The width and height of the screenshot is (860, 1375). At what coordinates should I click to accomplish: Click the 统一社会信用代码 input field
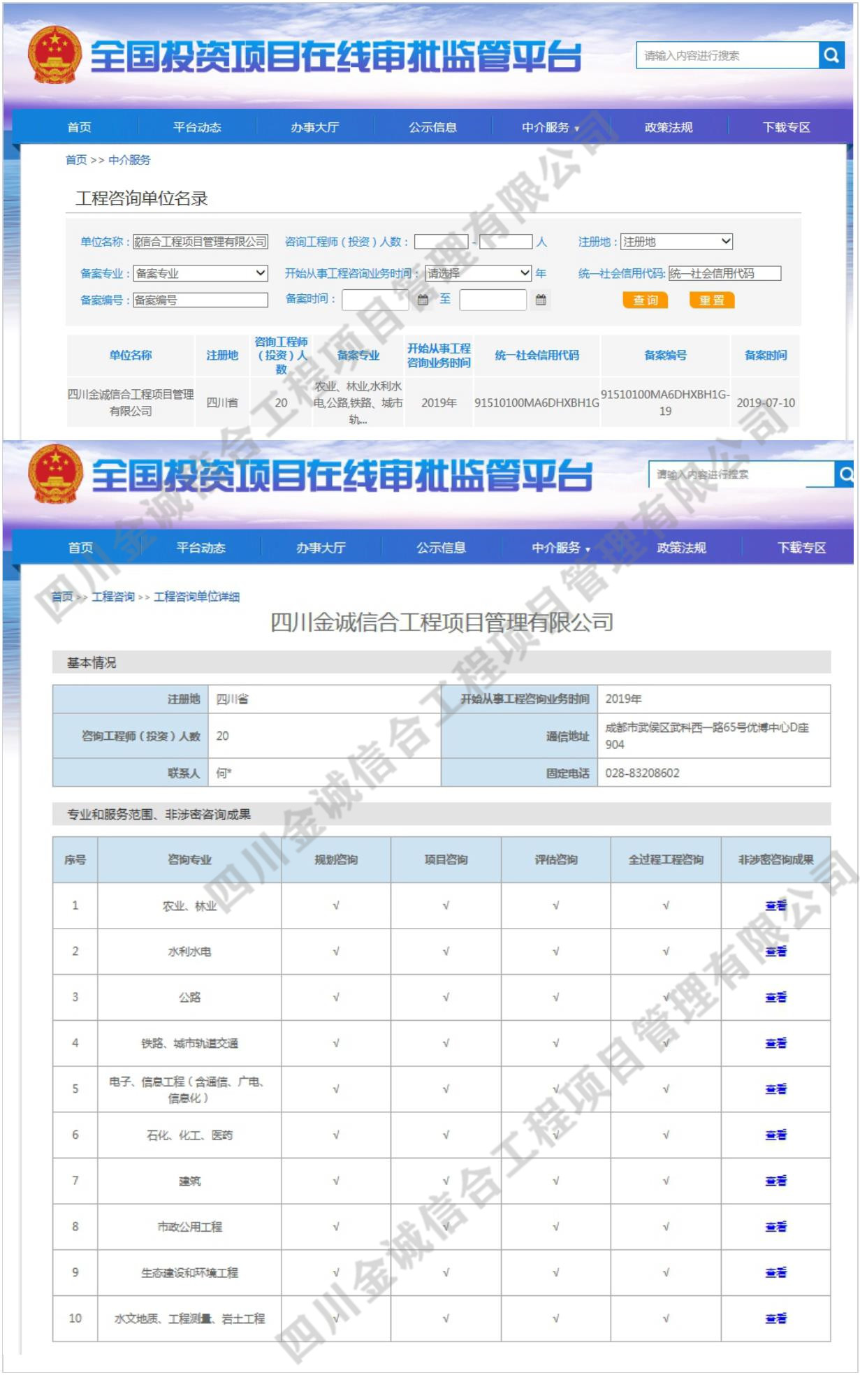tap(724, 273)
